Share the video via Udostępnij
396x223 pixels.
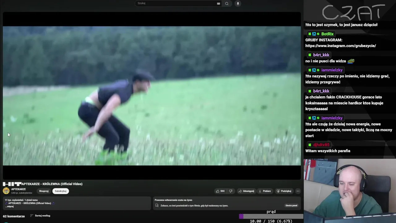point(246,191)
